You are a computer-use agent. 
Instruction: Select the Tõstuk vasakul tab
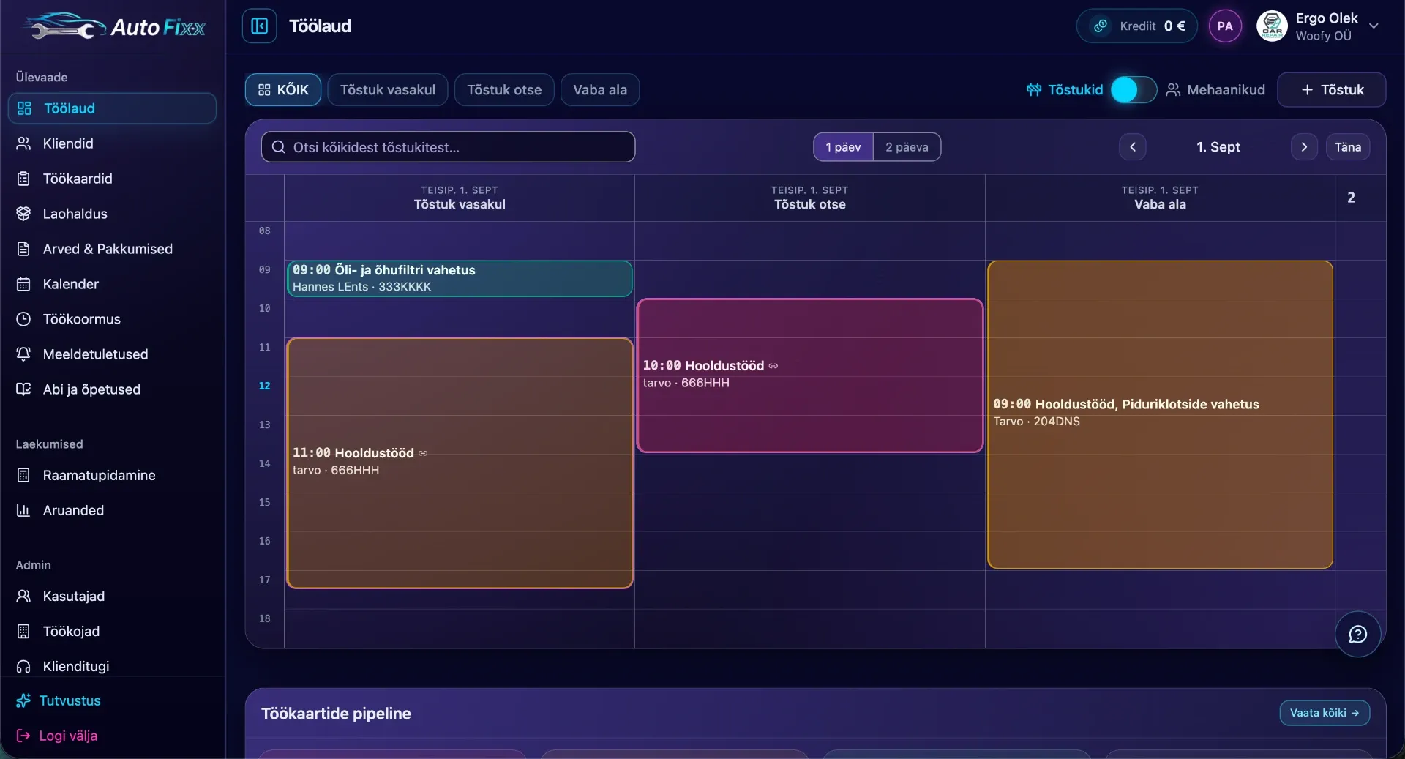click(x=388, y=90)
